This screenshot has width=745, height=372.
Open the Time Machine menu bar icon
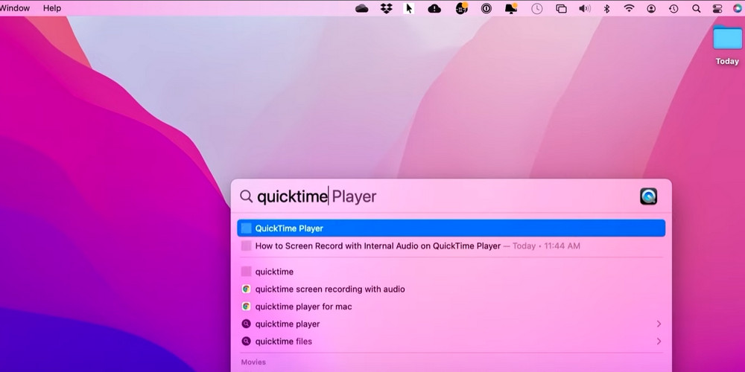673,8
